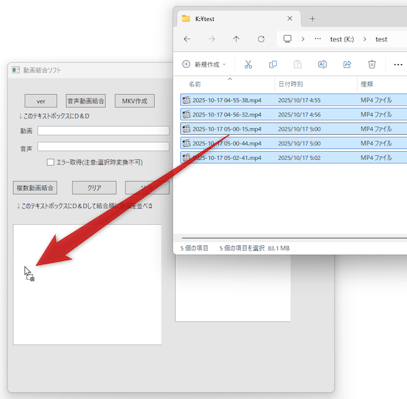Click the This PC monitor icon in address bar
The image size is (407, 399).
288,39
